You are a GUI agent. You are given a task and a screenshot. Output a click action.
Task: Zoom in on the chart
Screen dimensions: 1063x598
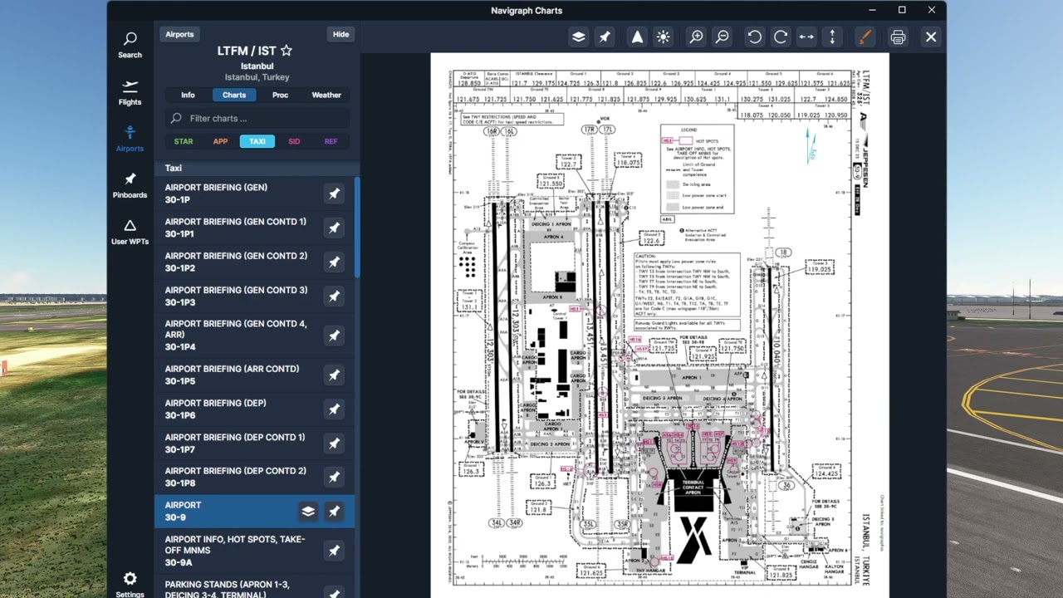(x=696, y=37)
